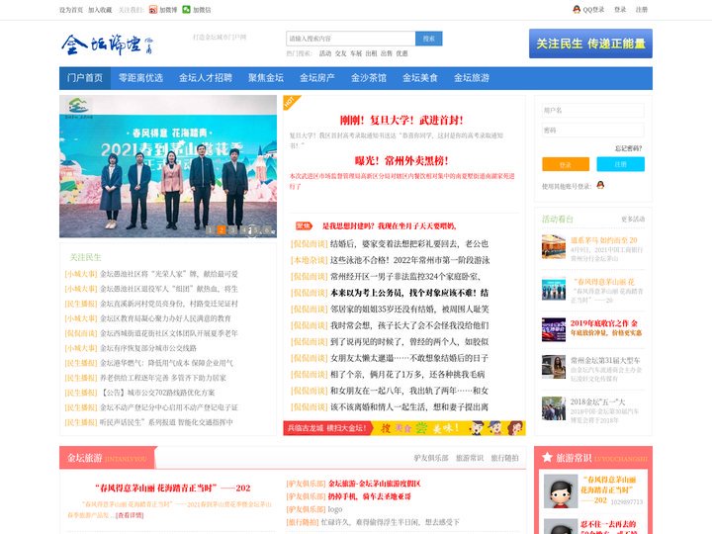
Task: Click the star icon in the 旅游常识 header
Action: pos(547,457)
